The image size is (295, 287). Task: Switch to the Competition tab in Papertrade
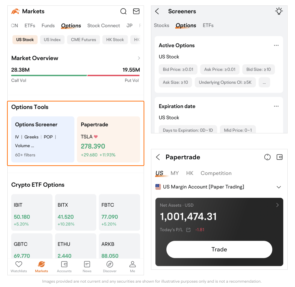click(216, 173)
